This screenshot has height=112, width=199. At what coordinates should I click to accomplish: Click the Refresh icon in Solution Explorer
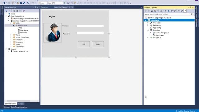pyautogui.click(x=169, y=11)
